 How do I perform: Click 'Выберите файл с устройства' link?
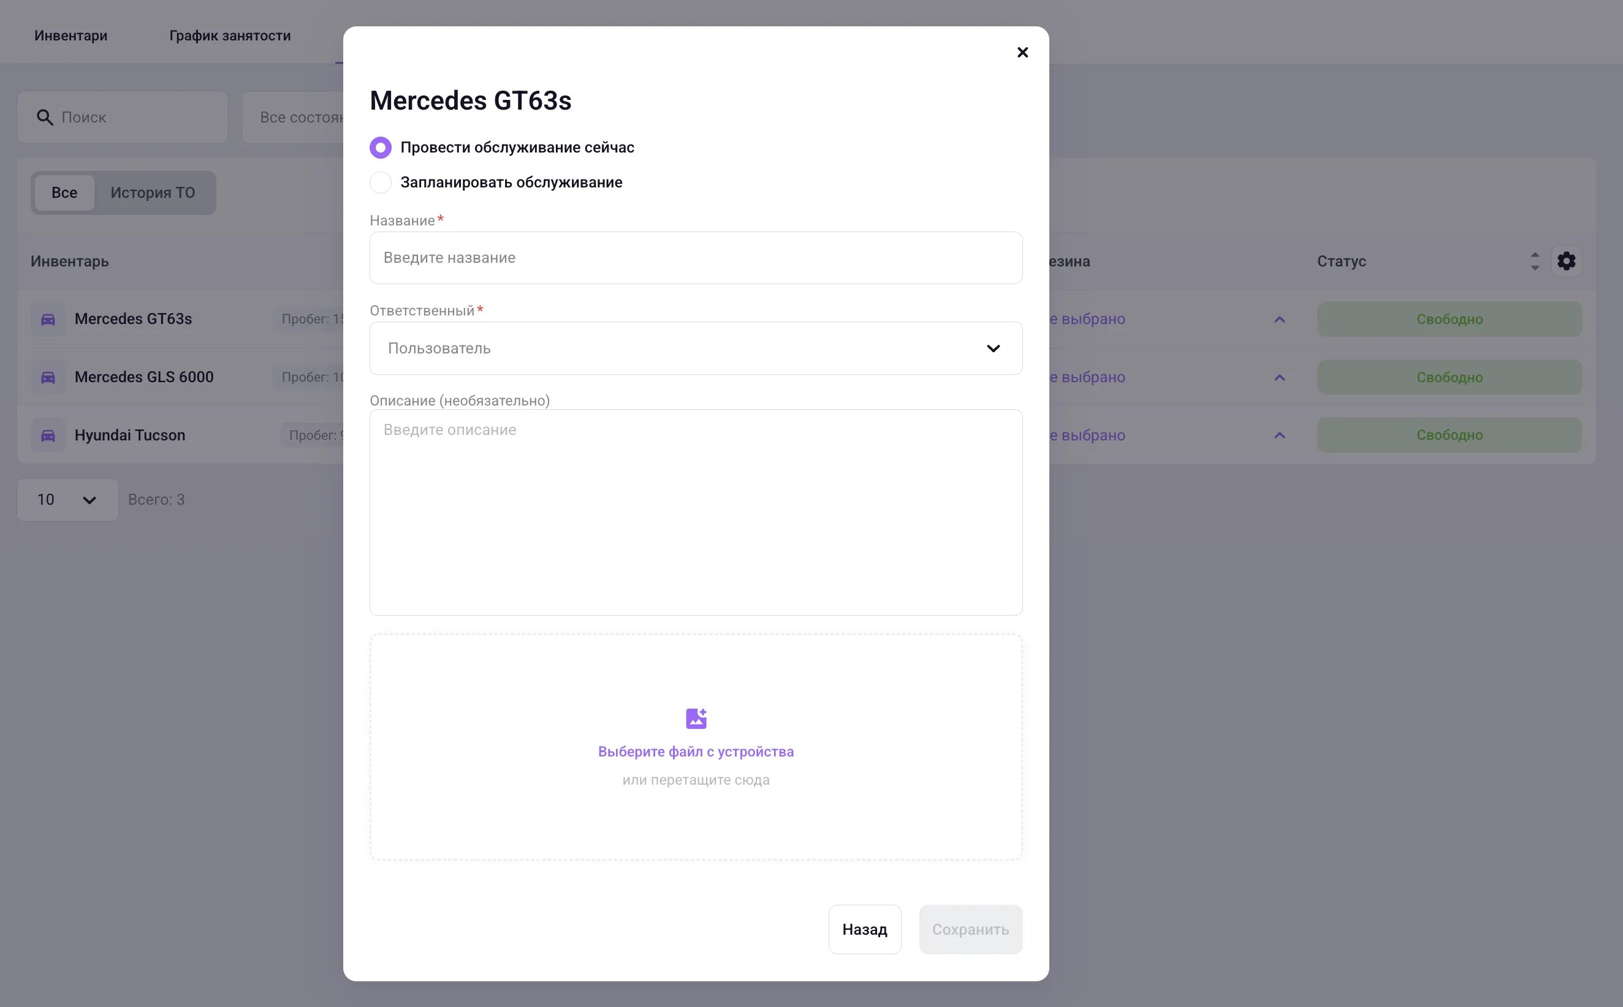(696, 752)
